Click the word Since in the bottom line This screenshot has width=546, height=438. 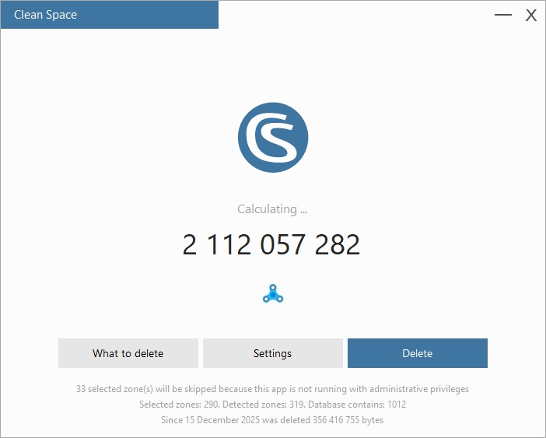(x=172, y=419)
